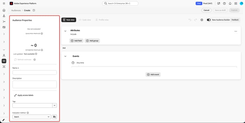
Task: Click the Any time event filter
Action: point(80,63)
